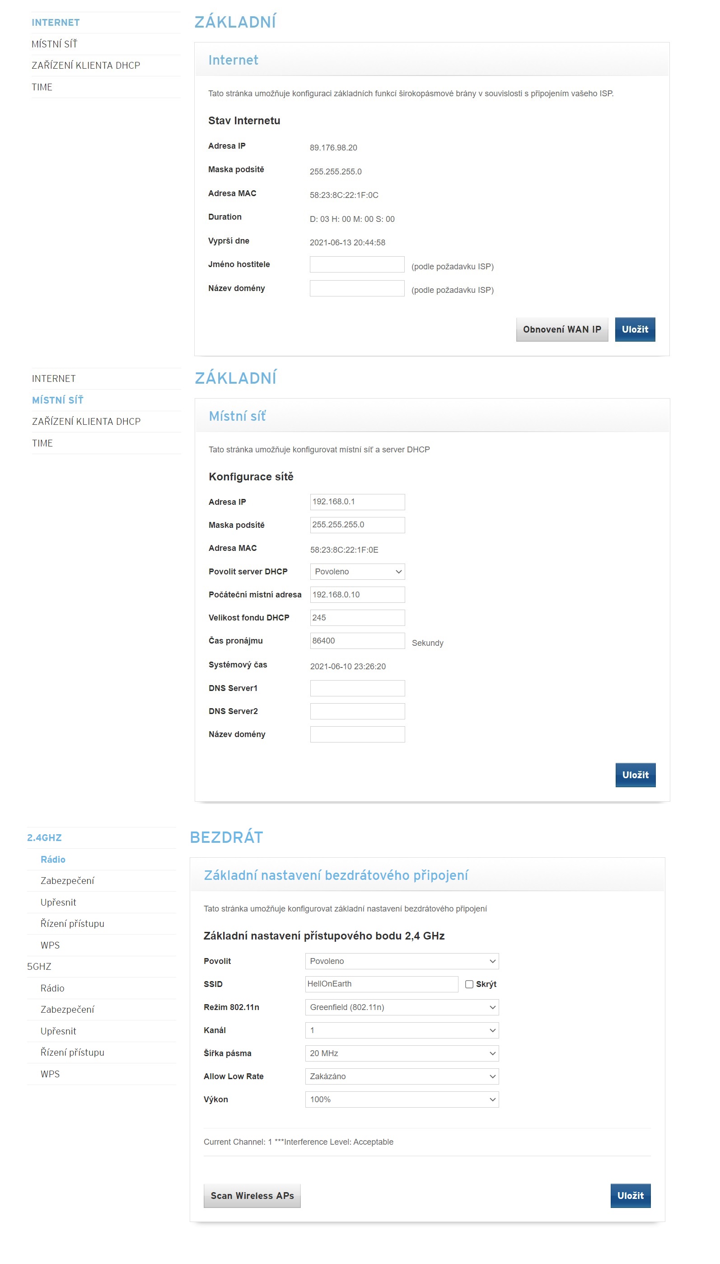The width and height of the screenshot is (720, 1264).
Task: Open Řízení přístupu under 2.4GHZ
Action: (72, 923)
